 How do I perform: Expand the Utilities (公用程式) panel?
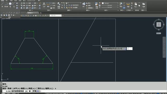point(129,10)
